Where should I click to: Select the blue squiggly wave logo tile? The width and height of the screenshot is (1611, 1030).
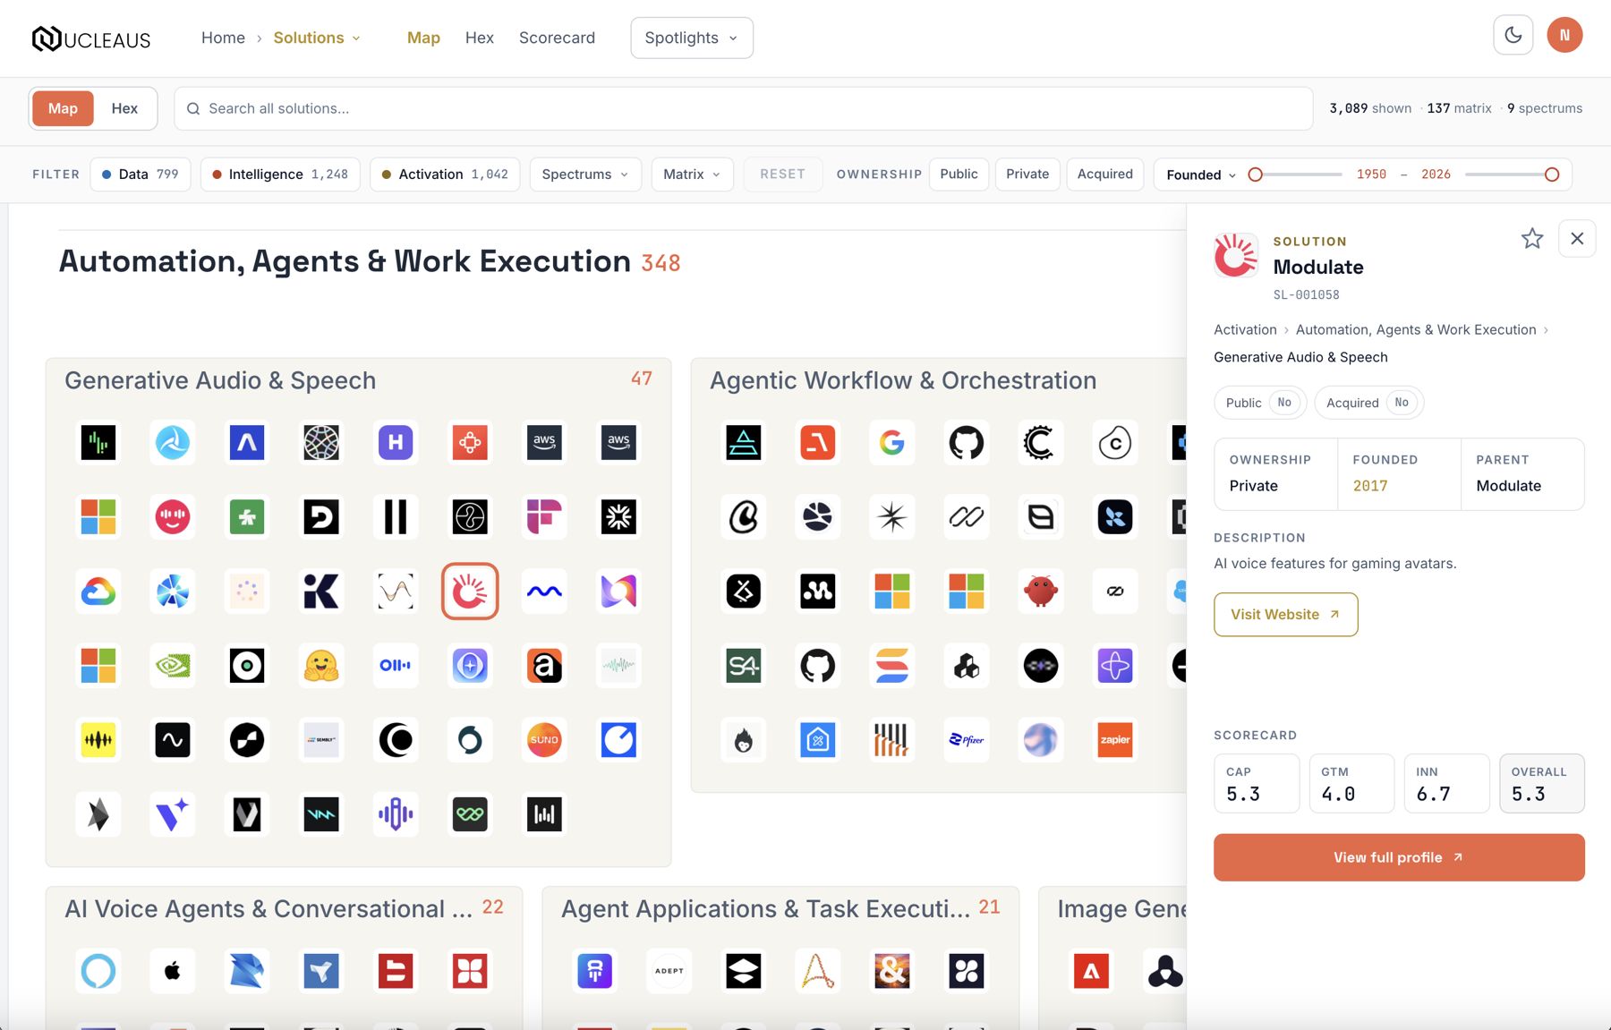point(544,591)
